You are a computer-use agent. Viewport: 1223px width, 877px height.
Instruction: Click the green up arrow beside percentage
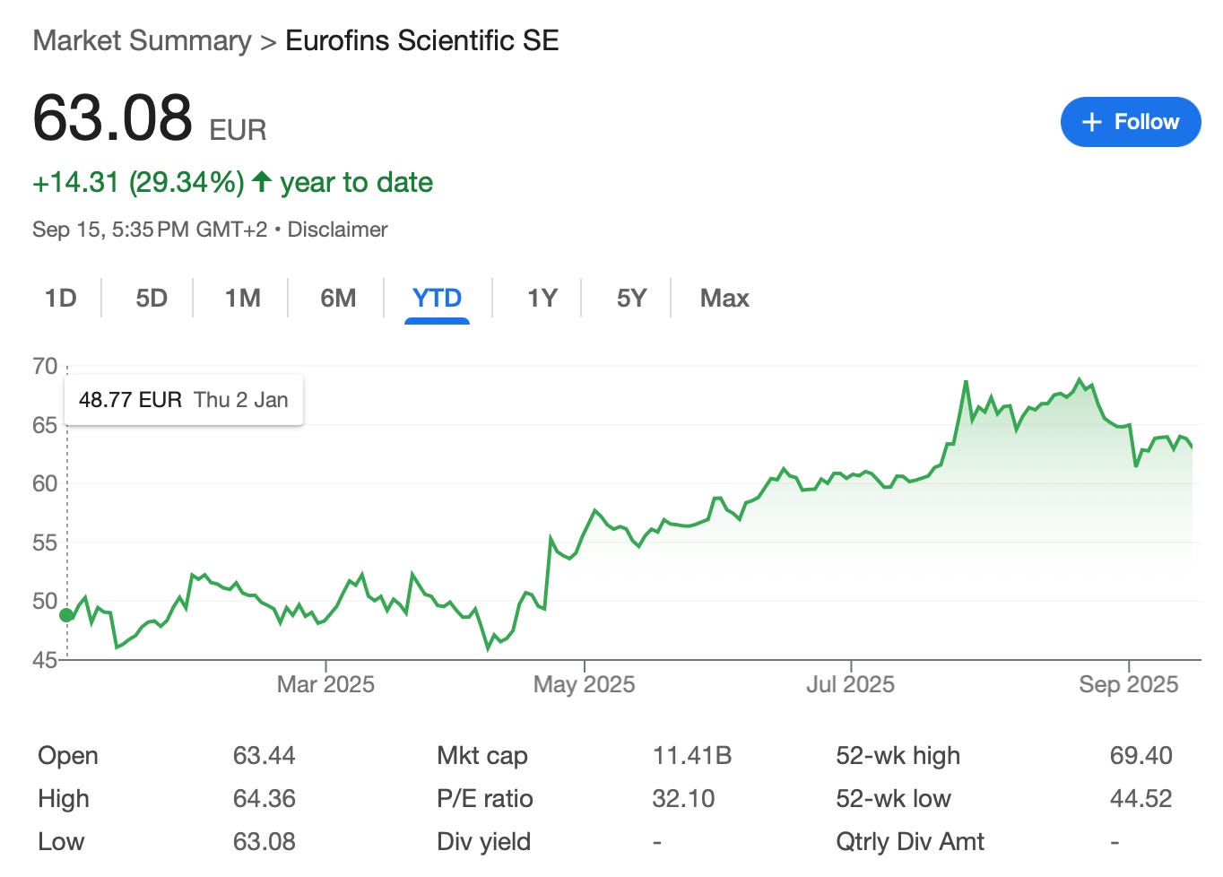[262, 182]
